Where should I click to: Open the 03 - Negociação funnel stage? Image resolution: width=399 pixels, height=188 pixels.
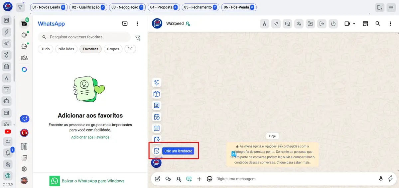click(x=127, y=7)
